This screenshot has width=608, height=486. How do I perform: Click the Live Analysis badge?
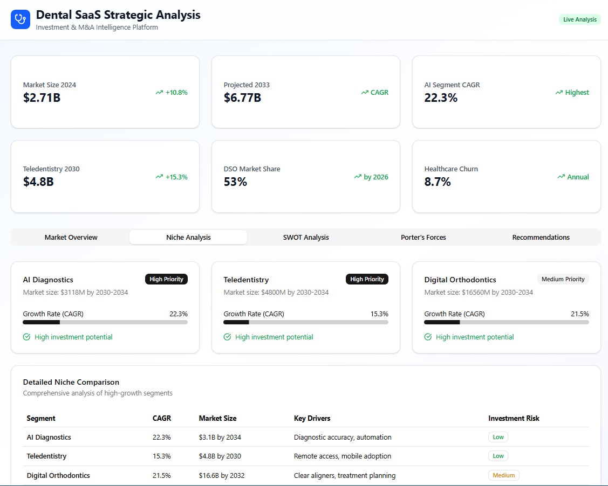click(x=579, y=19)
